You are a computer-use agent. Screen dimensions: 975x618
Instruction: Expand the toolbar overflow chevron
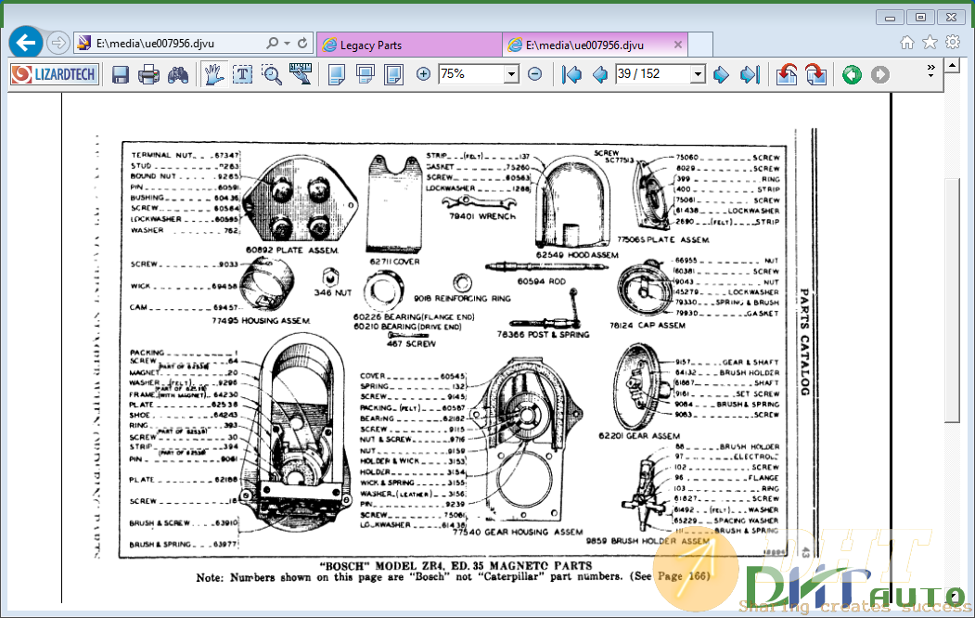tap(930, 71)
